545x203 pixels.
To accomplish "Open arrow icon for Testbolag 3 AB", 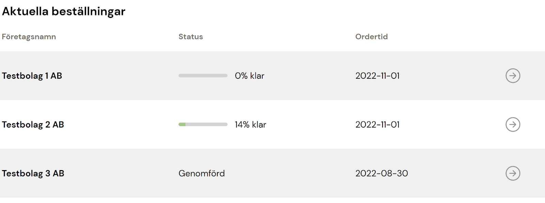I will click(513, 173).
